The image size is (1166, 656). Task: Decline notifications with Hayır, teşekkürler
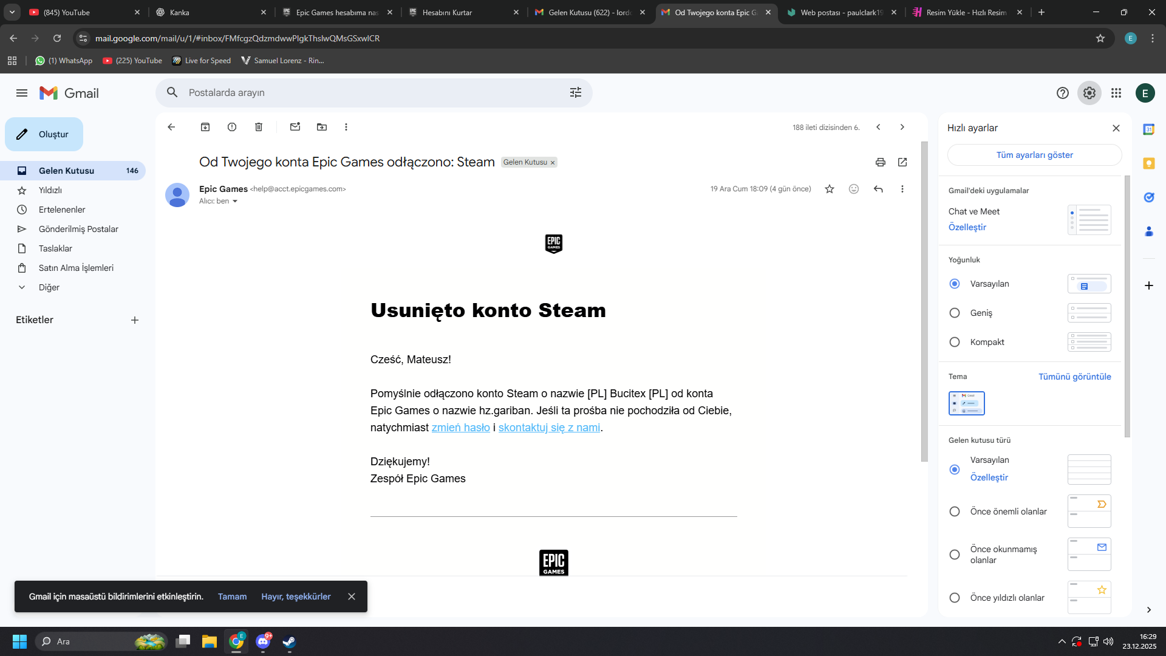(296, 596)
